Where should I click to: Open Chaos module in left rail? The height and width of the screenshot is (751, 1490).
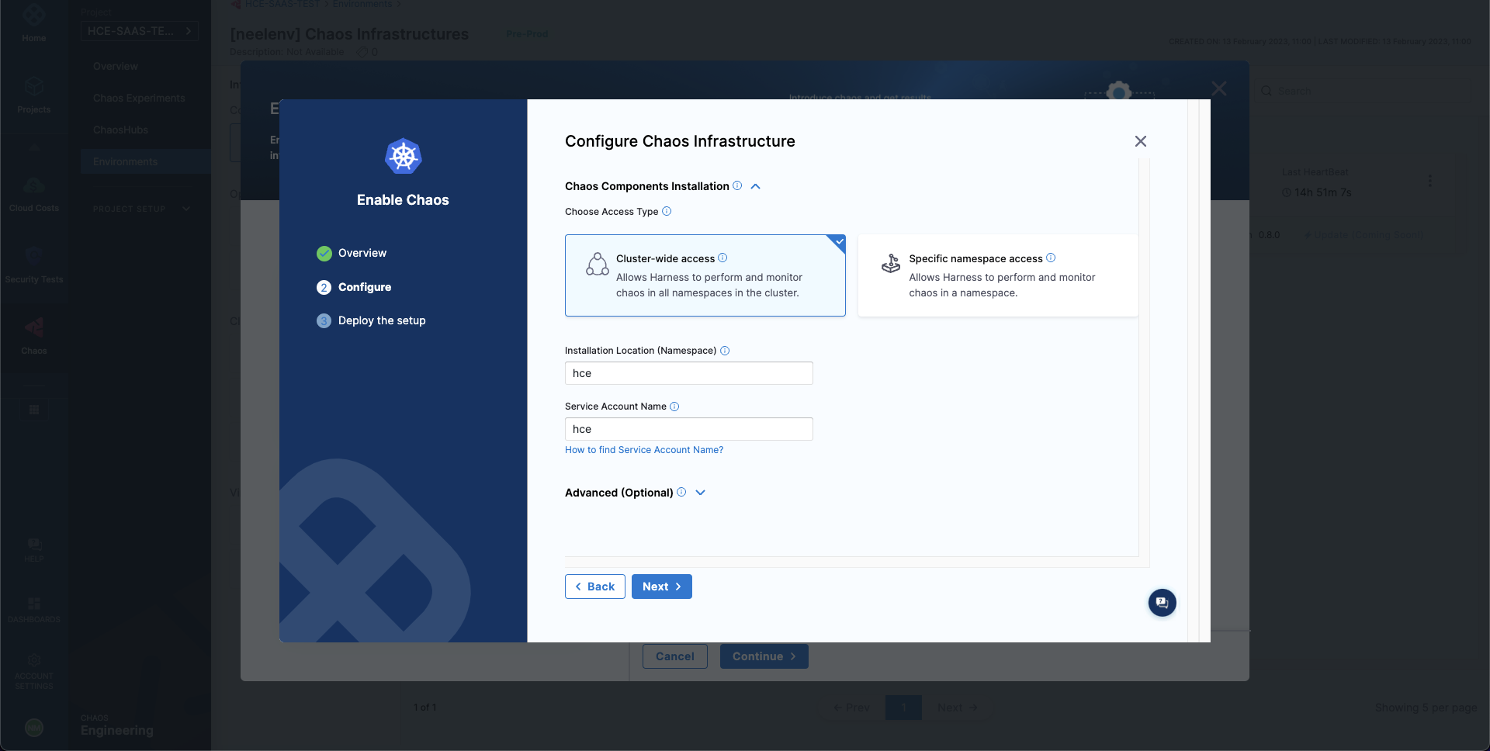click(x=34, y=336)
